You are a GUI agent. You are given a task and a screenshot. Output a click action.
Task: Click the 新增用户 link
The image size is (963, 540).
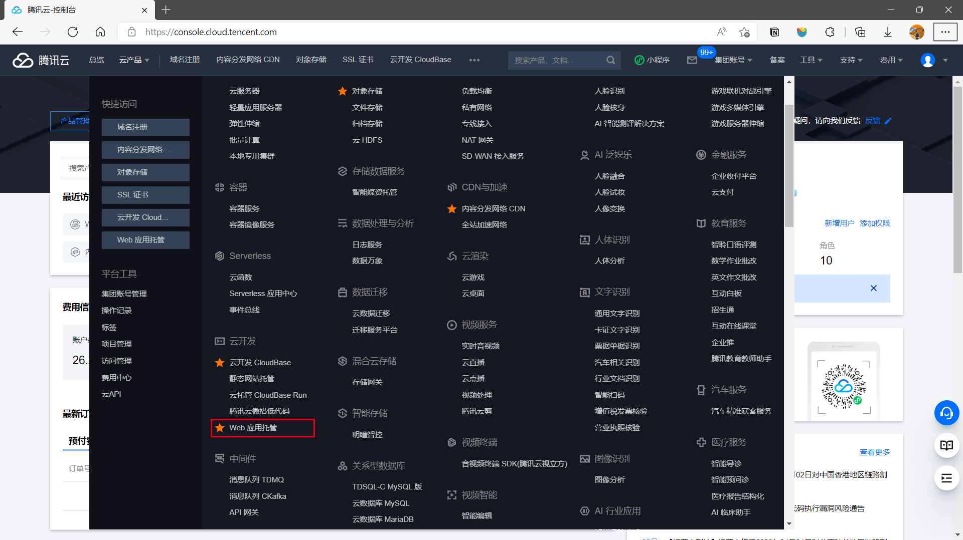pos(839,223)
